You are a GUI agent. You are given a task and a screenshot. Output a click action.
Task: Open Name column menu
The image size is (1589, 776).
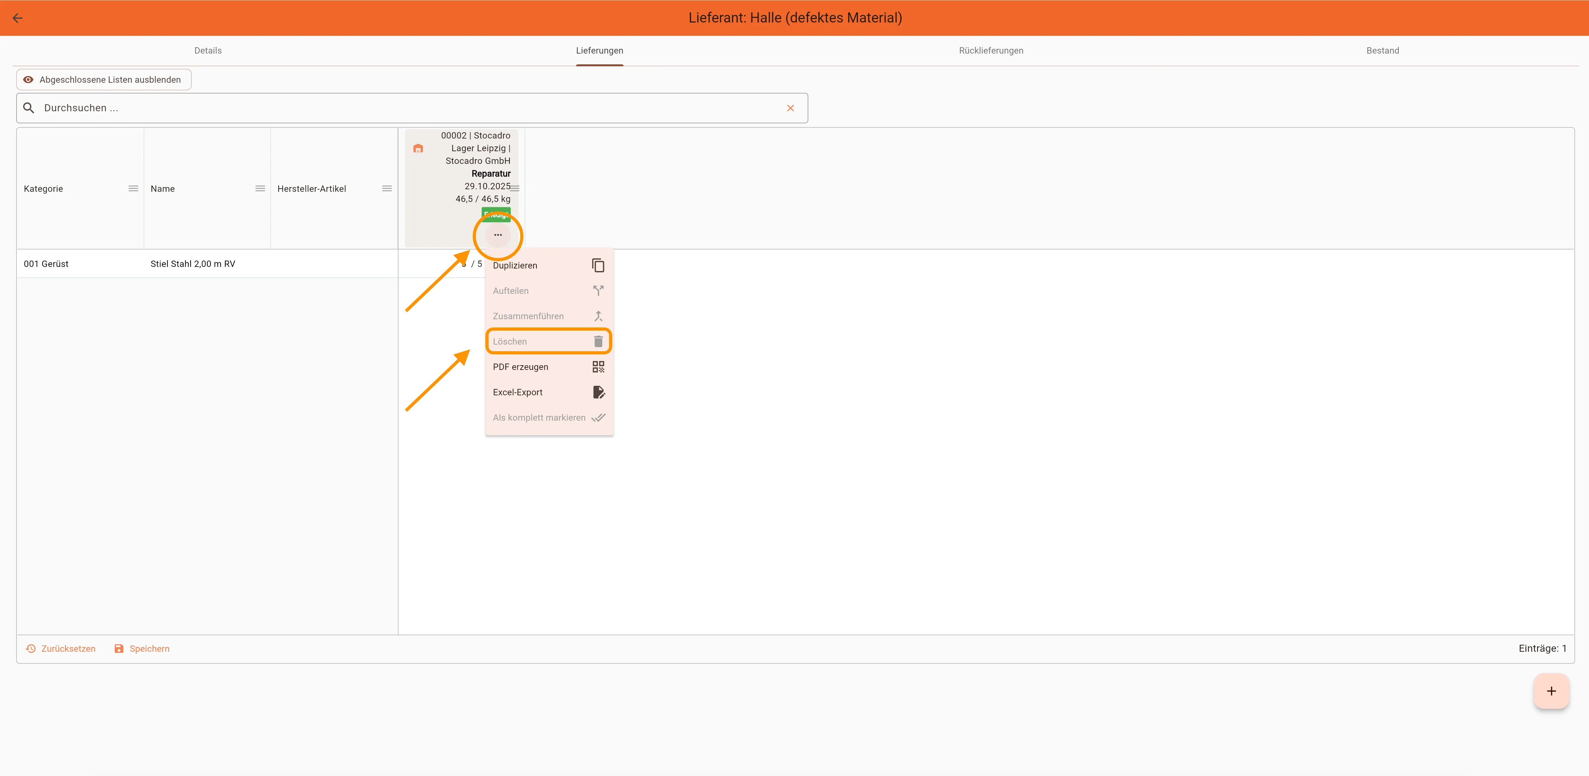click(x=260, y=189)
